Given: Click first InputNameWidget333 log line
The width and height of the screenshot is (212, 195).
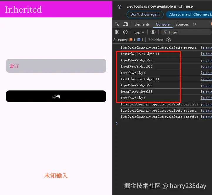Looking at the screenshot, I should point(136,66).
